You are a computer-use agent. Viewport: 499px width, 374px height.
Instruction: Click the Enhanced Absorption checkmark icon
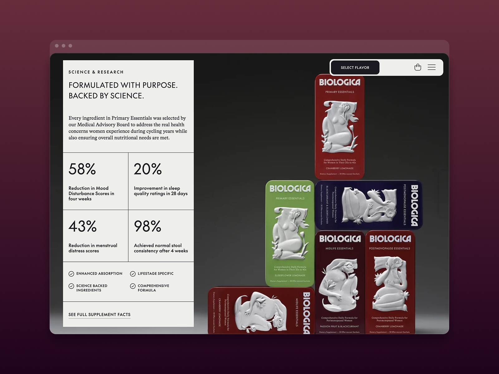coord(71,274)
